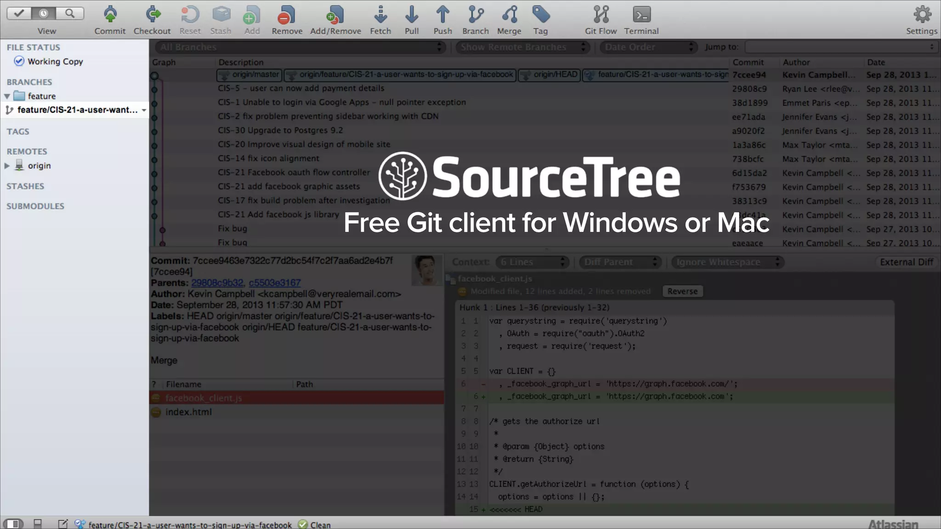Image resolution: width=941 pixels, height=529 pixels.
Task: Click status bar branch name feature/CIS-21
Action: click(190, 525)
